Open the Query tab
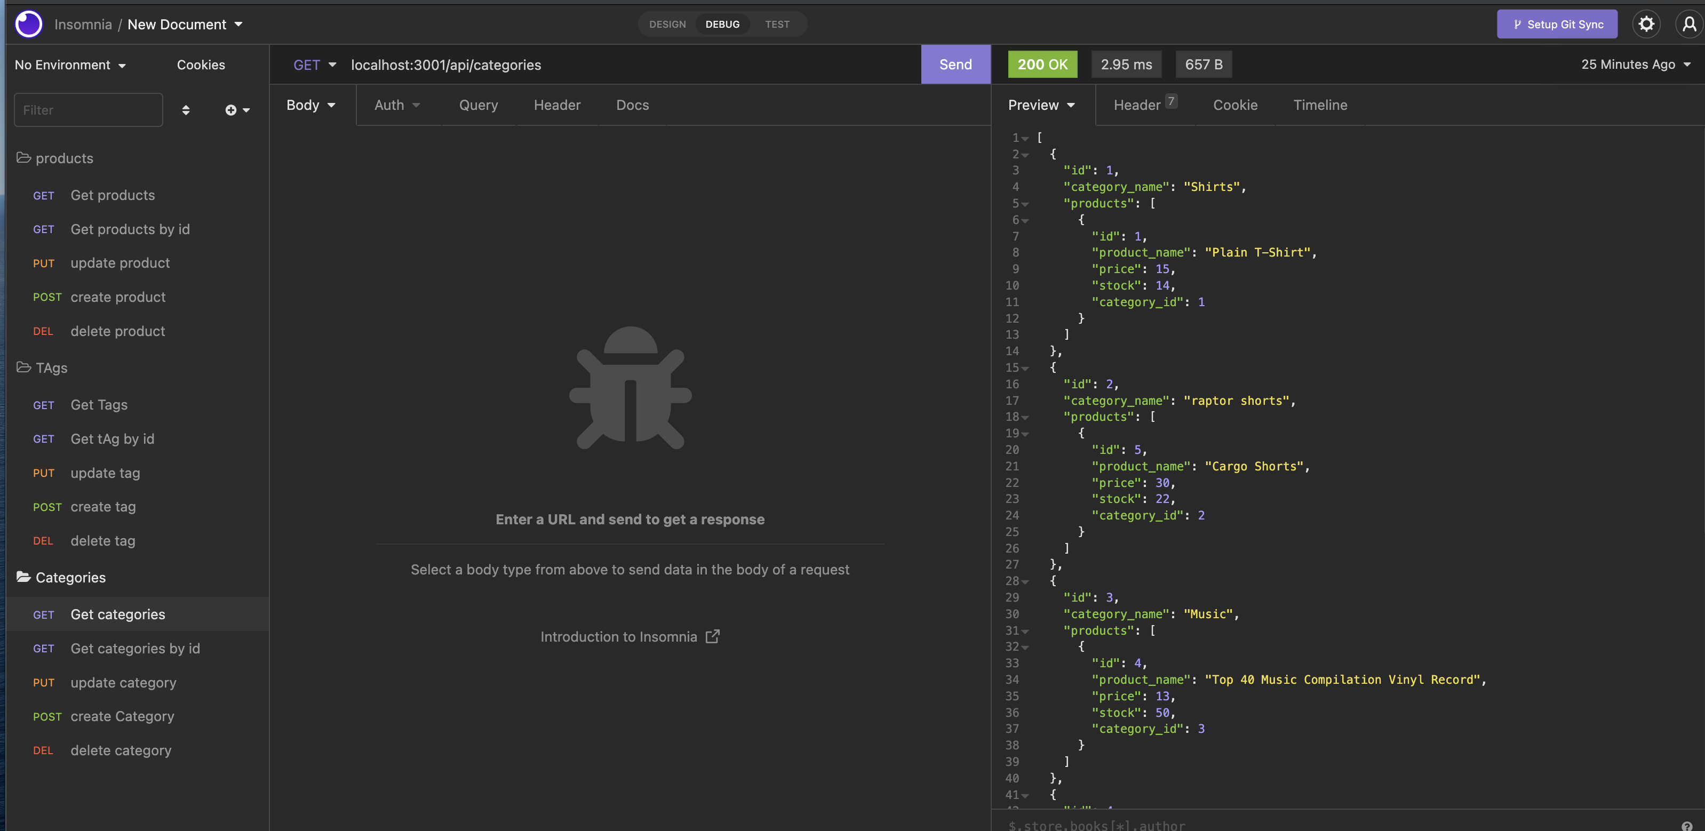1705x831 pixels. point(479,105)
